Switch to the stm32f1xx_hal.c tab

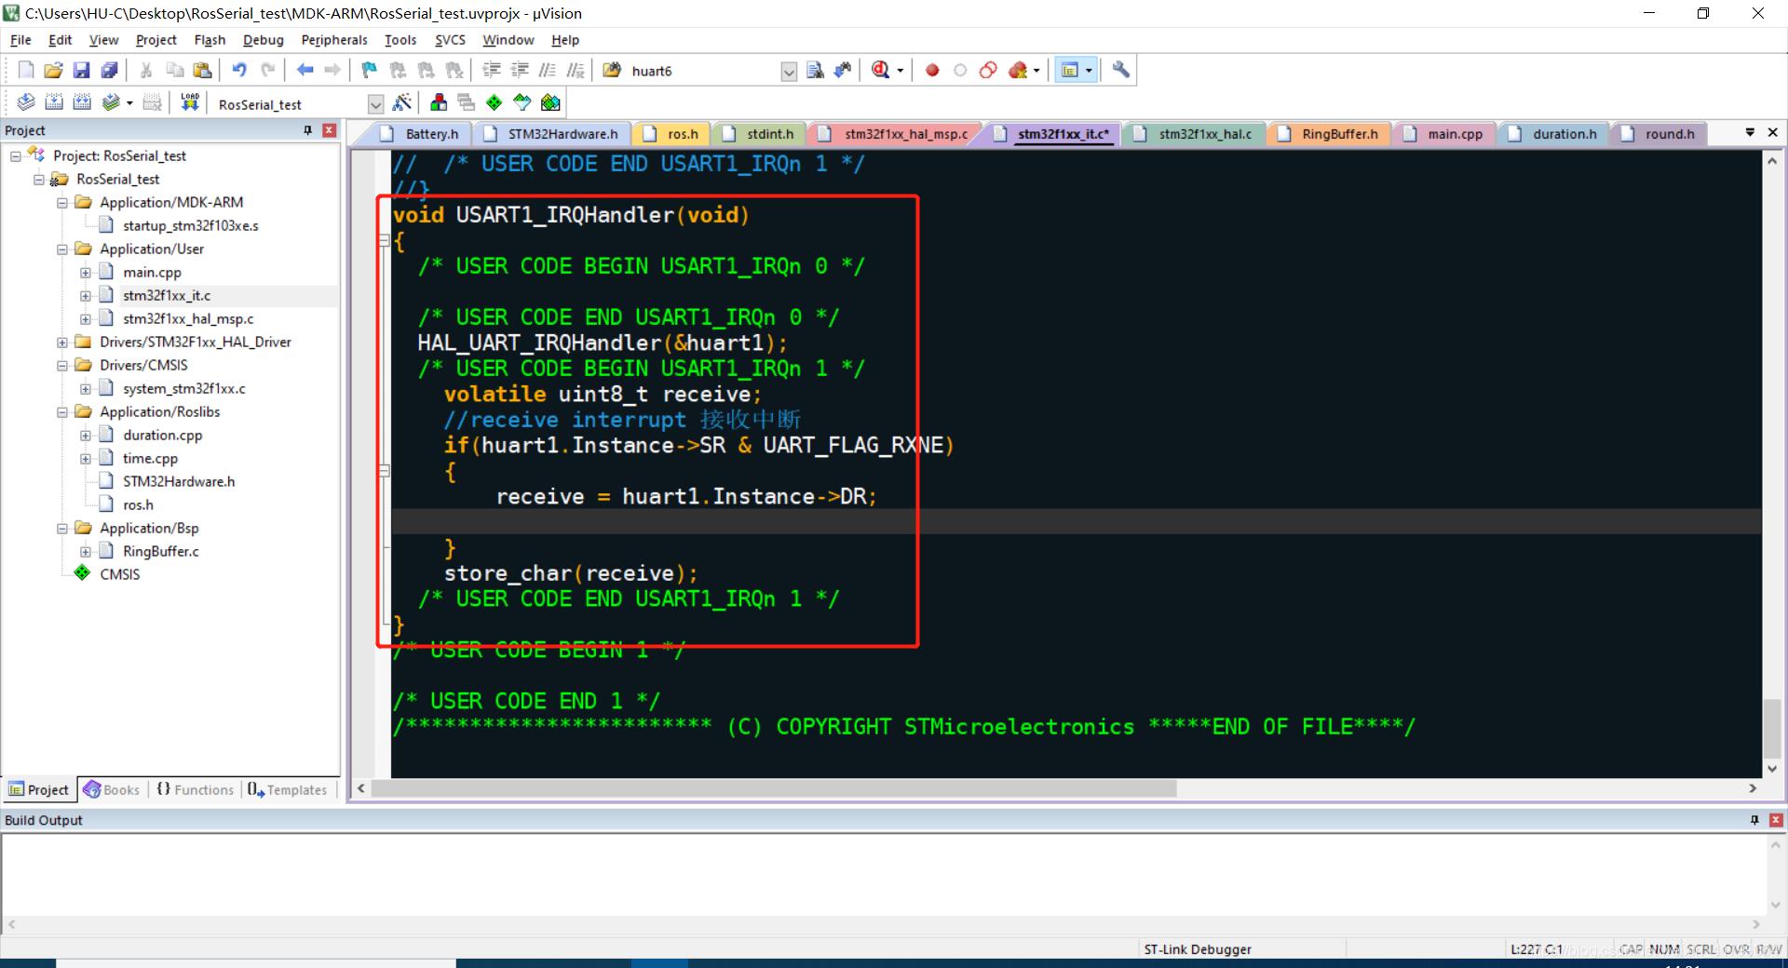(1204, 134)
